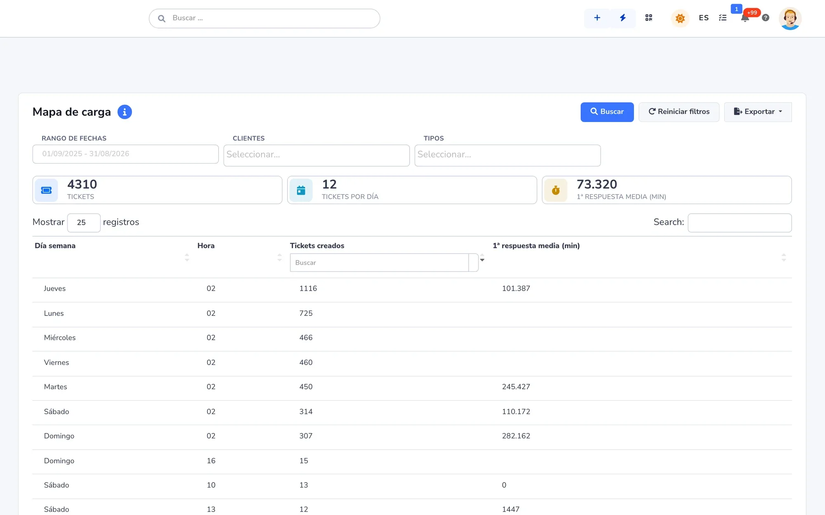825x515 pixels.
Task: Open the Rango de fechas date field
Action: [x=125, y=154]
